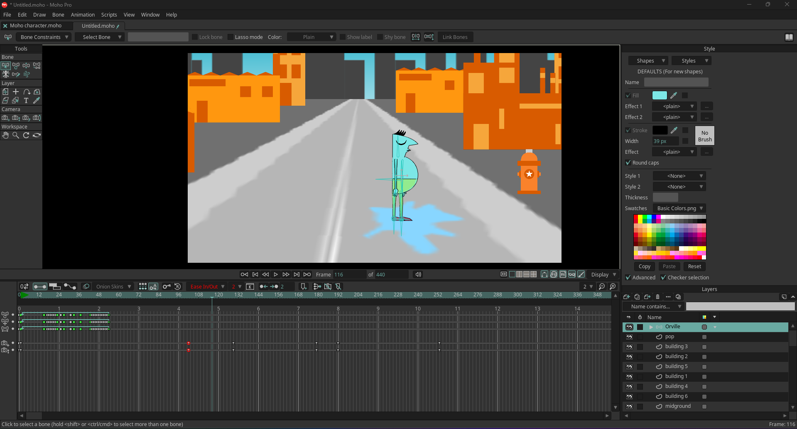Open the File menu

(x=7, y=15)
